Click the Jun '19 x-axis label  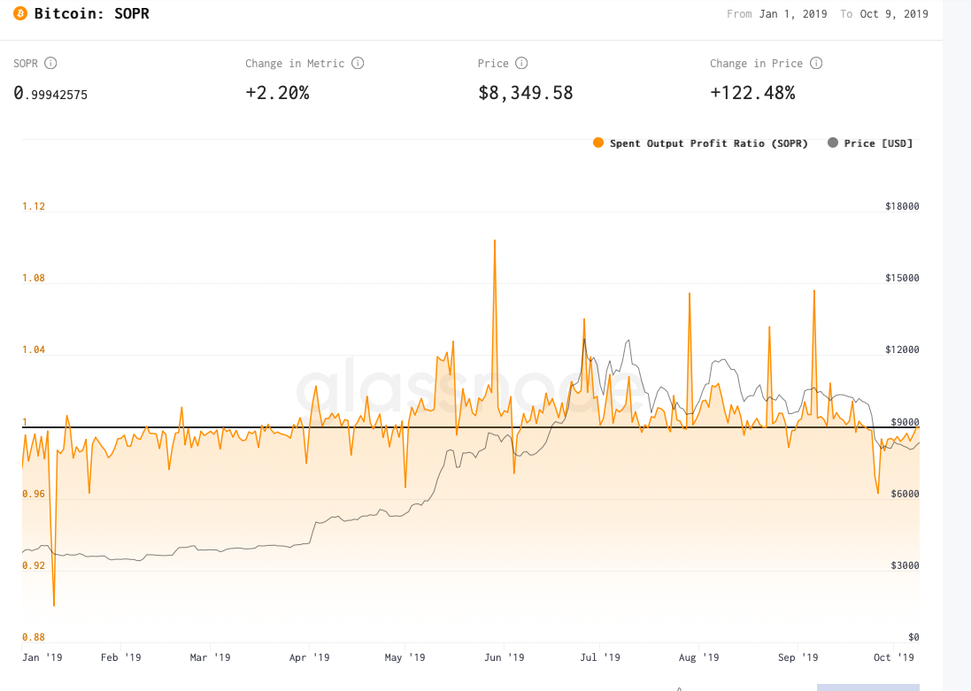click(504, 657)
